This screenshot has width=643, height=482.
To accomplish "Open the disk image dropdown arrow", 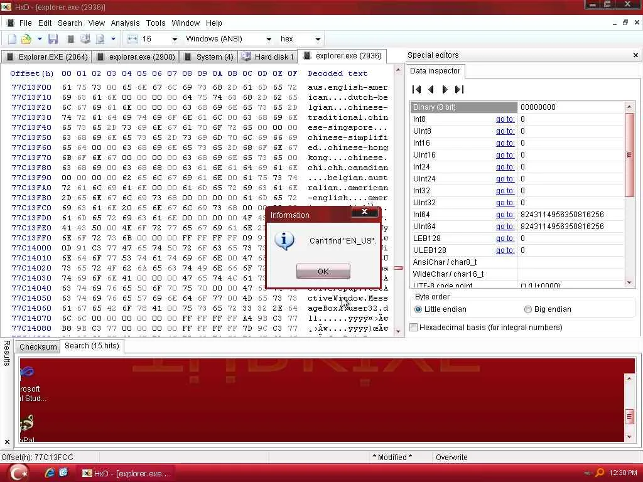I will 113,39.
